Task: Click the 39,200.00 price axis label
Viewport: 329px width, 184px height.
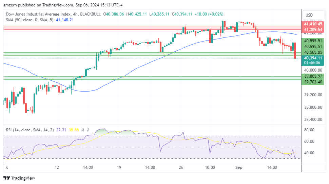Action: 313,95
